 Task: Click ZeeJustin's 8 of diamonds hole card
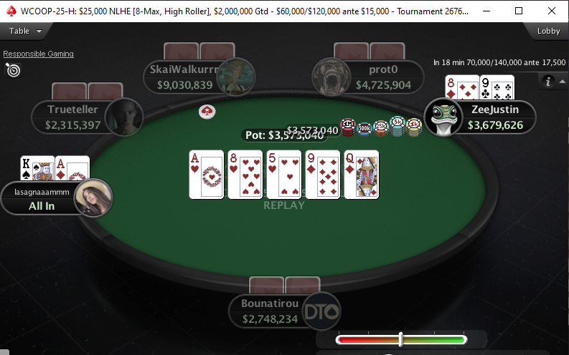click(462, 87)
